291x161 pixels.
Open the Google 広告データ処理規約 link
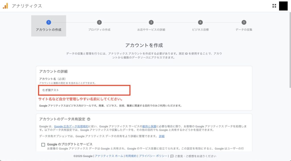tap(71, 126)
